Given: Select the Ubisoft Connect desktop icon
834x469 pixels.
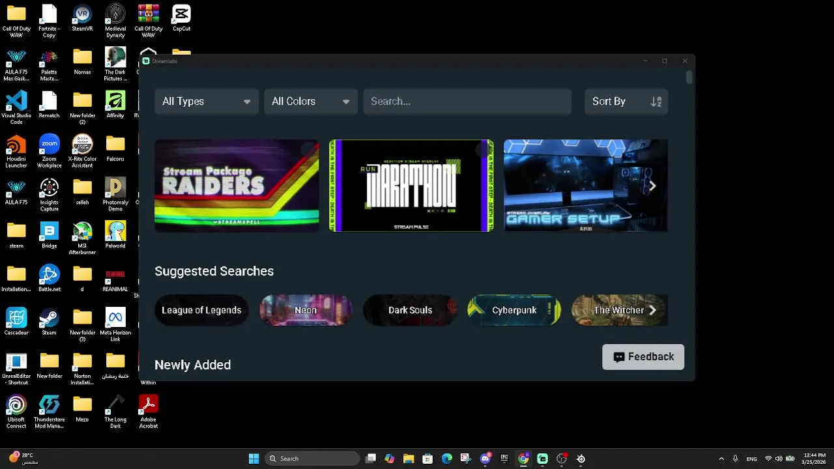Looking at the screenshot, I should (x=16, y=412).
